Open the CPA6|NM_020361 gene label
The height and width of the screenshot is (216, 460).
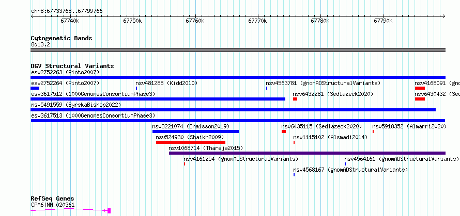tap(53, 205)
